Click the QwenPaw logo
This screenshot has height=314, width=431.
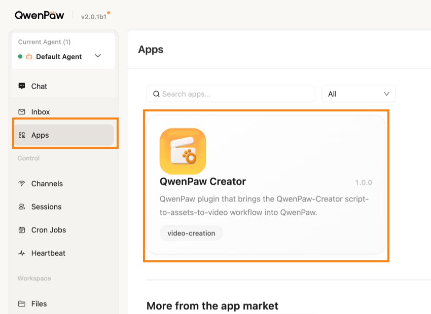click(x=40, y=15)
